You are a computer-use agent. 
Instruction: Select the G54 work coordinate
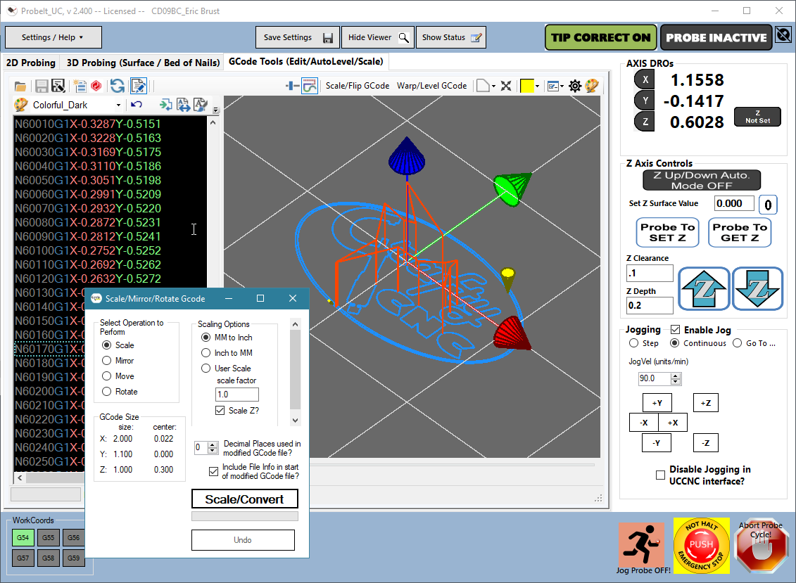click(x=23, y=538)
